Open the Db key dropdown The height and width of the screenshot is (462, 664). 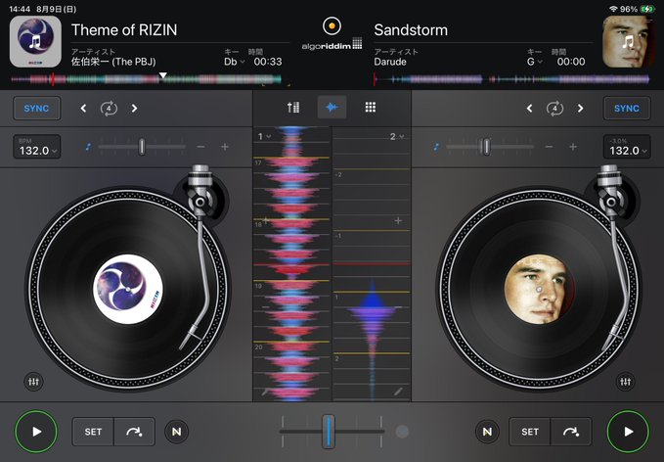235,62
